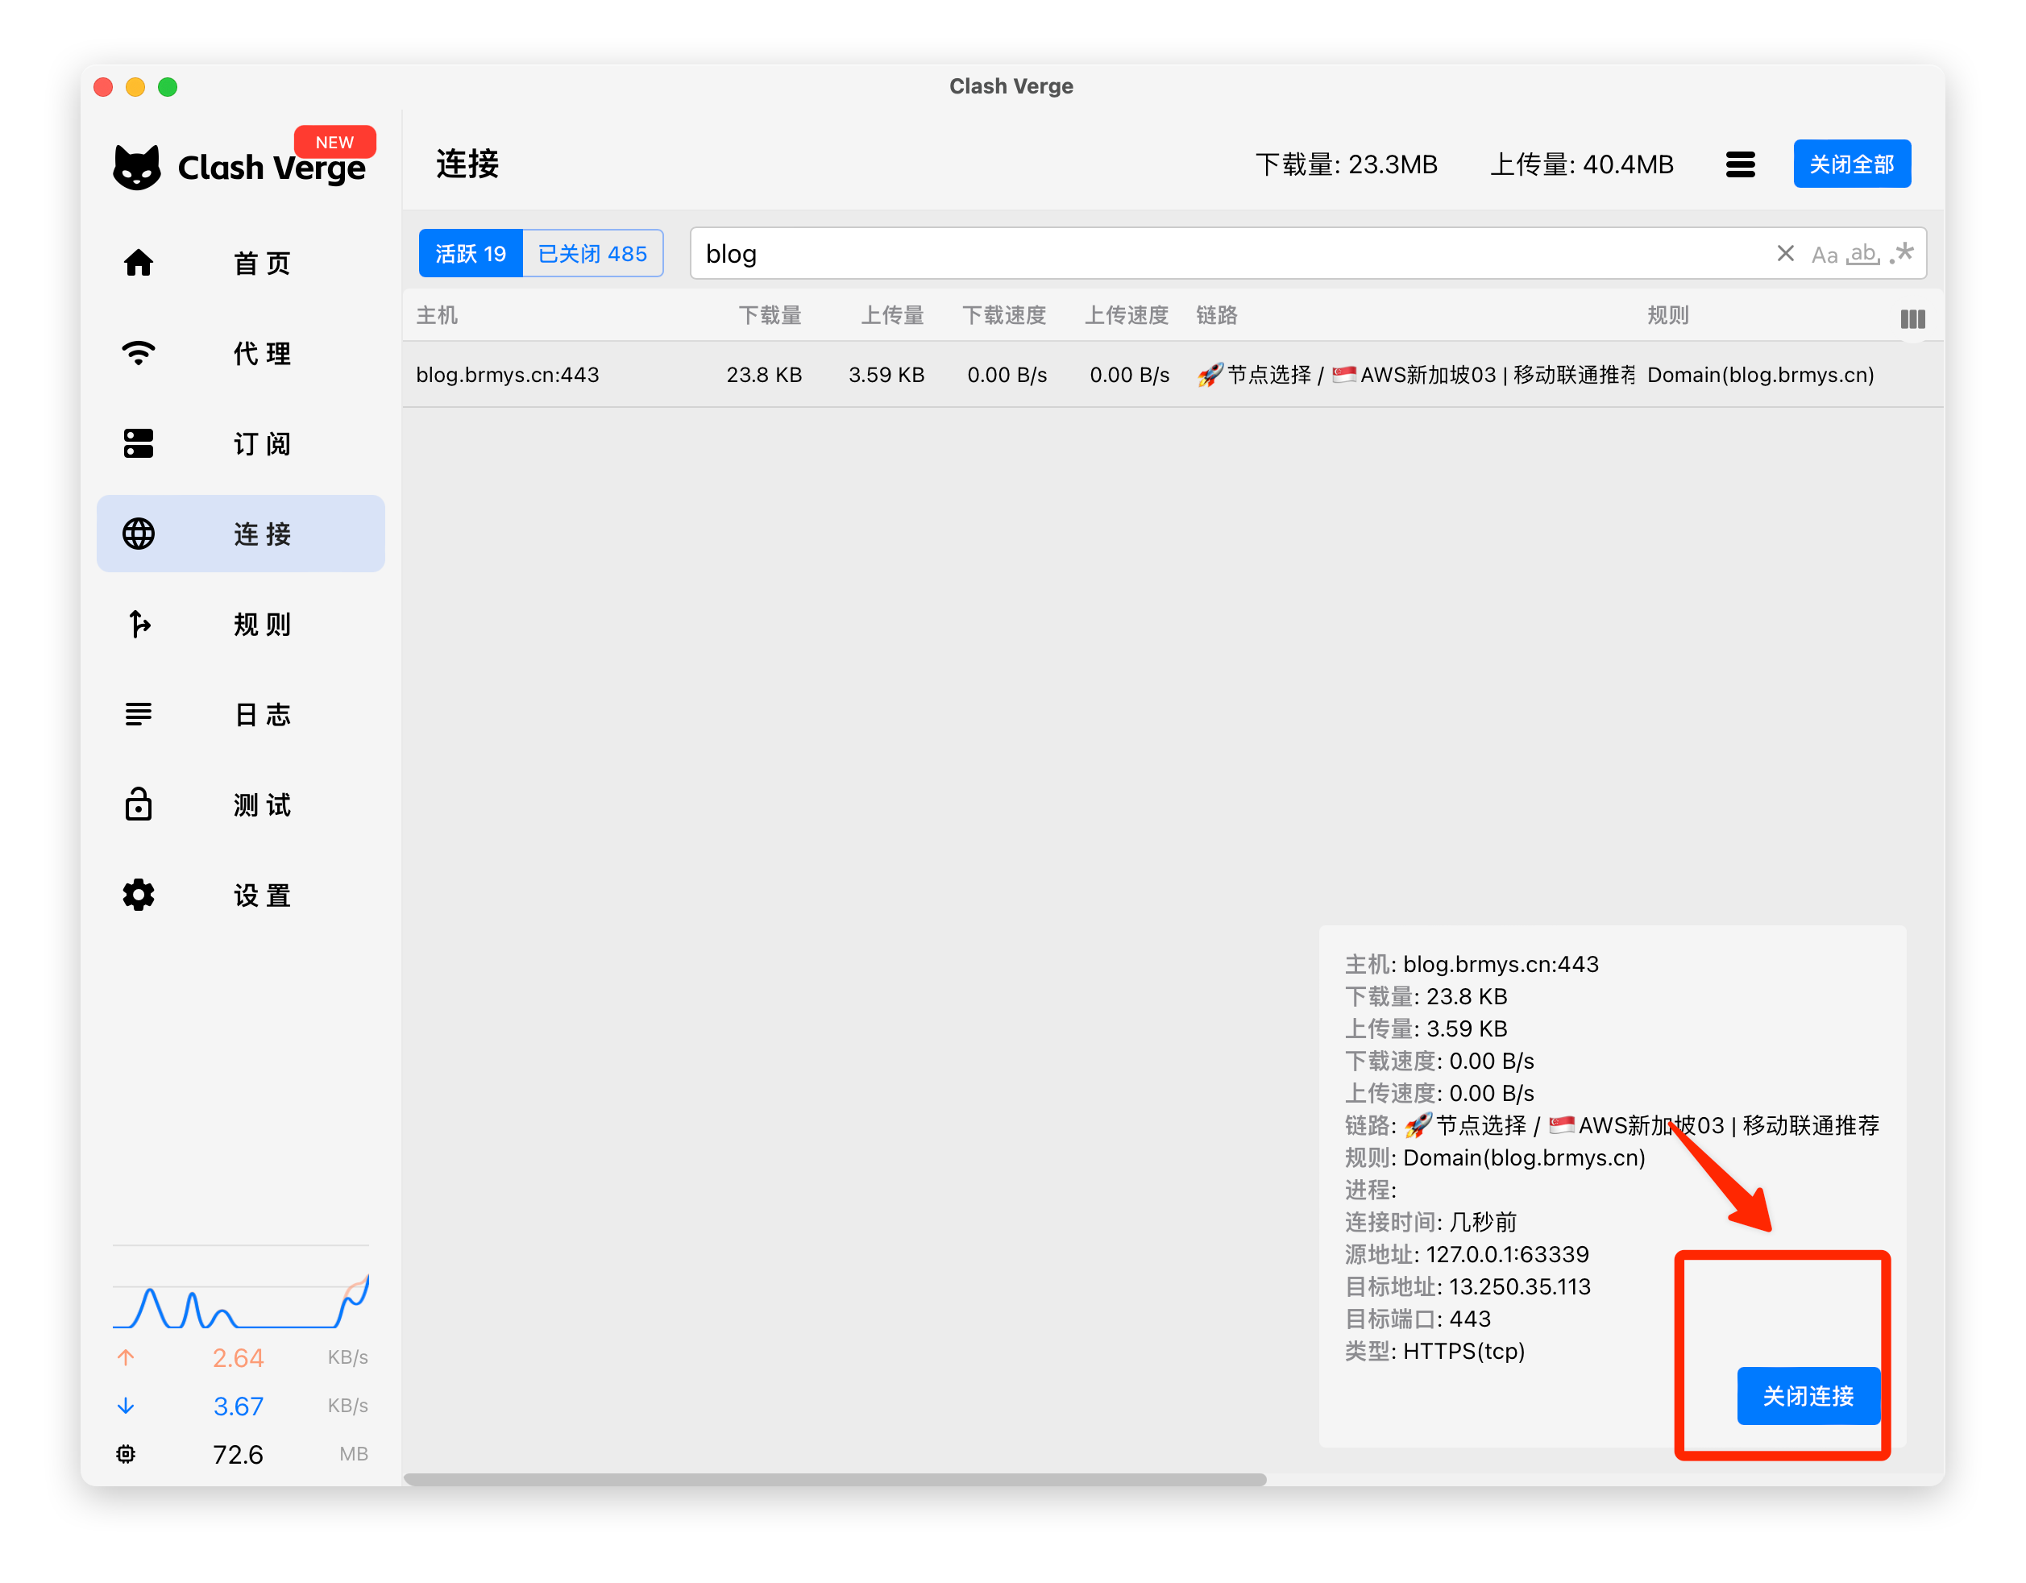The image size is (2026, 1583).
Task: Sort by 上传量 column header
Action: [x=892, y=315]
